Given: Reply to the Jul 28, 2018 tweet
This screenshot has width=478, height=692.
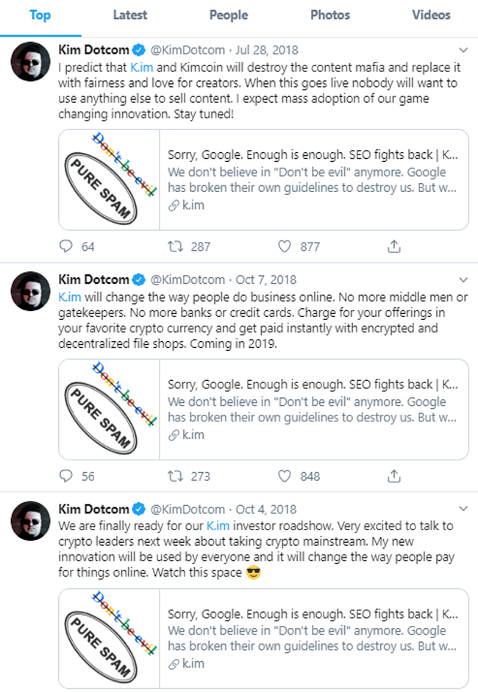Looking at the screenshot, I should coord(65,246).
